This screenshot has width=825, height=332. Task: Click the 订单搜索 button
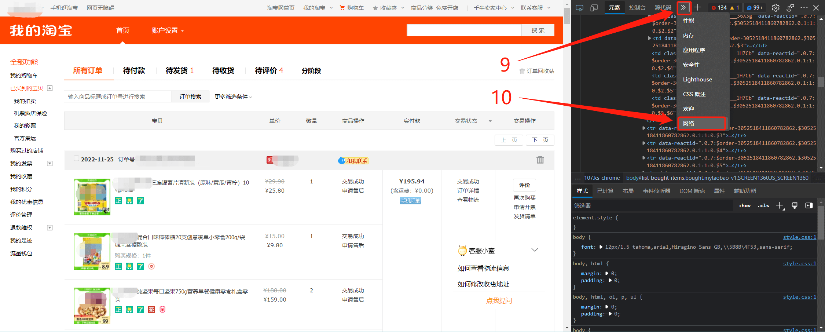190,96
